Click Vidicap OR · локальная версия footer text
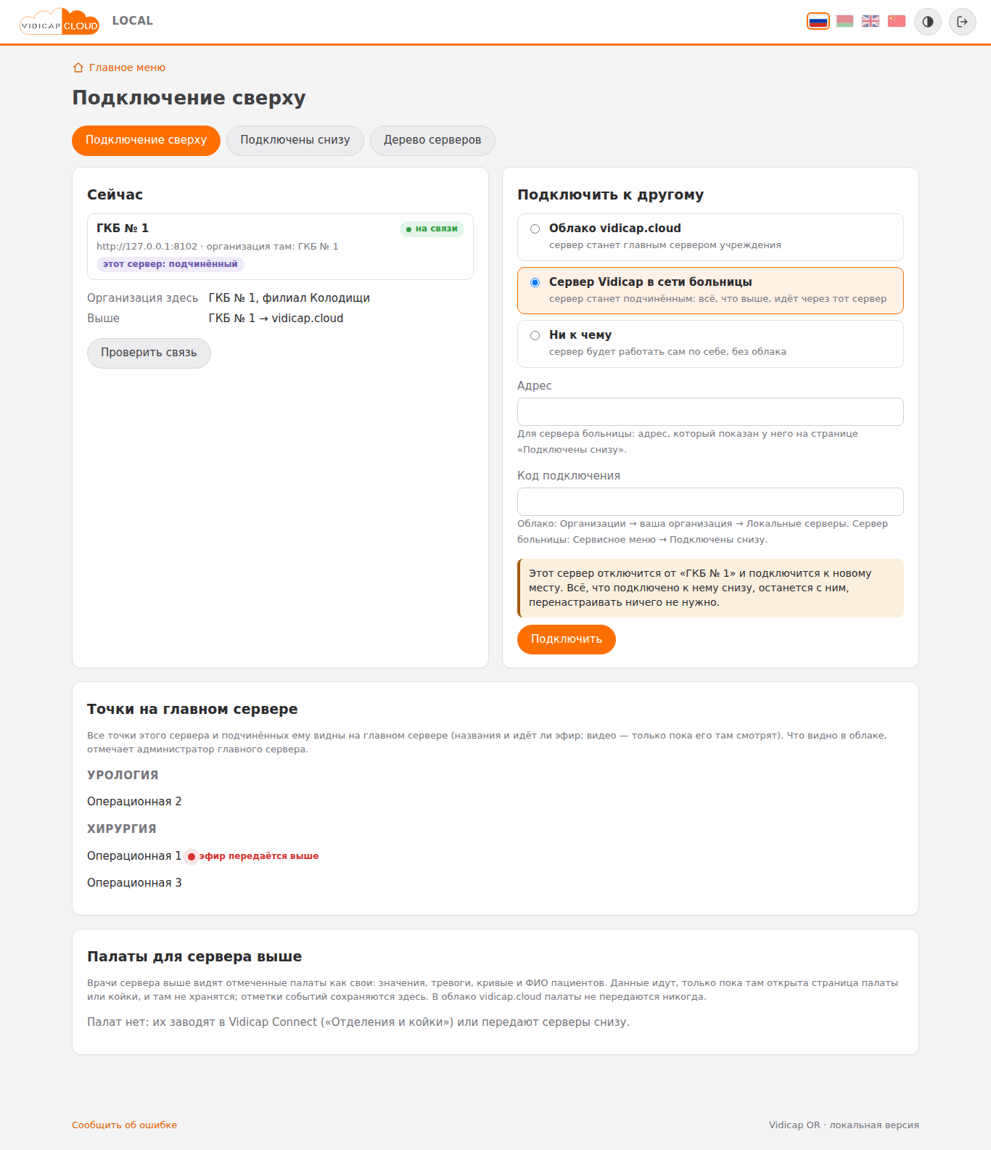991x1150 pixels. tap(844, 1125)
